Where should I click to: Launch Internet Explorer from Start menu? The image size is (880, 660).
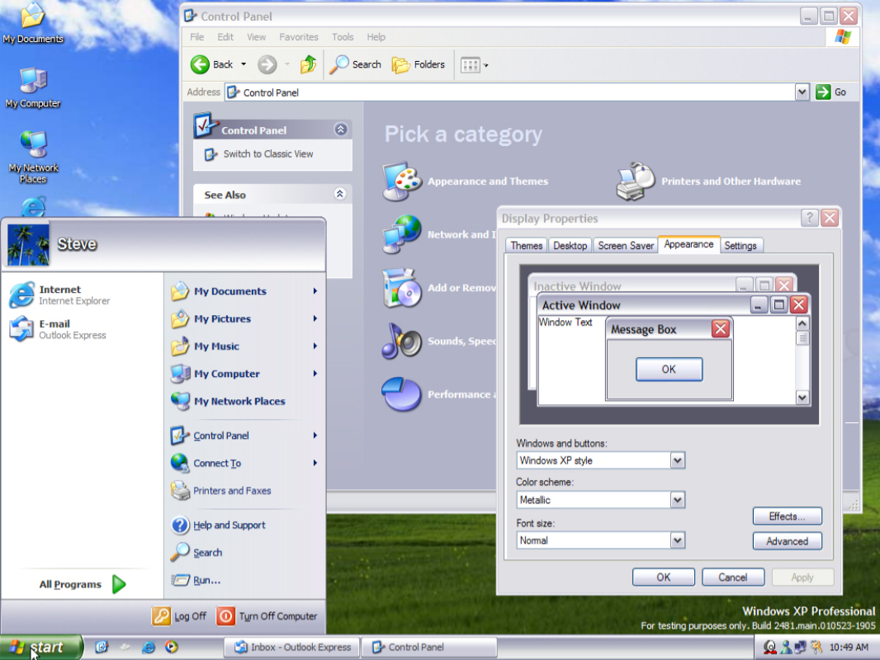pyautogui.click(x=58, y=295)
